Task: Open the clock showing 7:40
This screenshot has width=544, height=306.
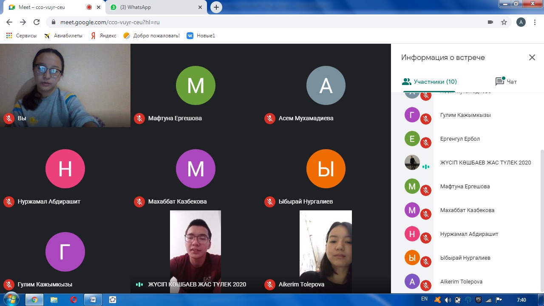Action: click(x=521, y=300)
